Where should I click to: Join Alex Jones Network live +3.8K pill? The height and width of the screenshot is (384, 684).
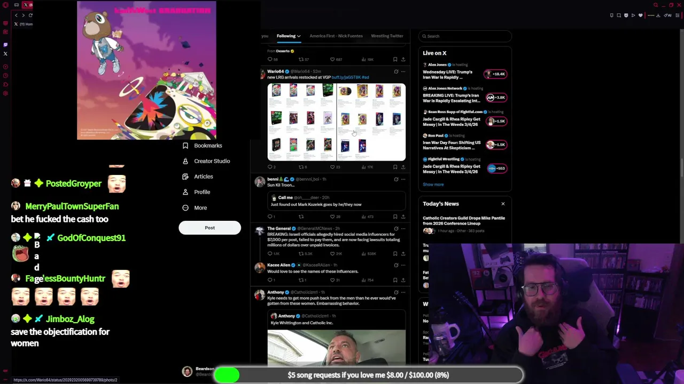495,98
